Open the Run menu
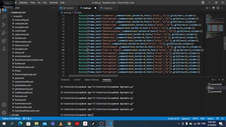This screenshot has height=127, width=226. (x=45, y=2)
